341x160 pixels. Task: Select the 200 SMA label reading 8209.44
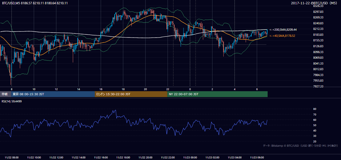click(283, 30)
